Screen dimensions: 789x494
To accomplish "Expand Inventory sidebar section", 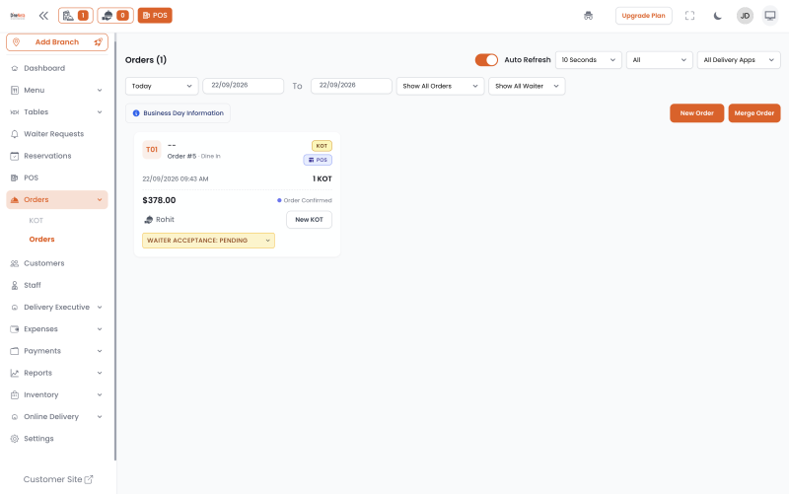I will coord(57,394).
